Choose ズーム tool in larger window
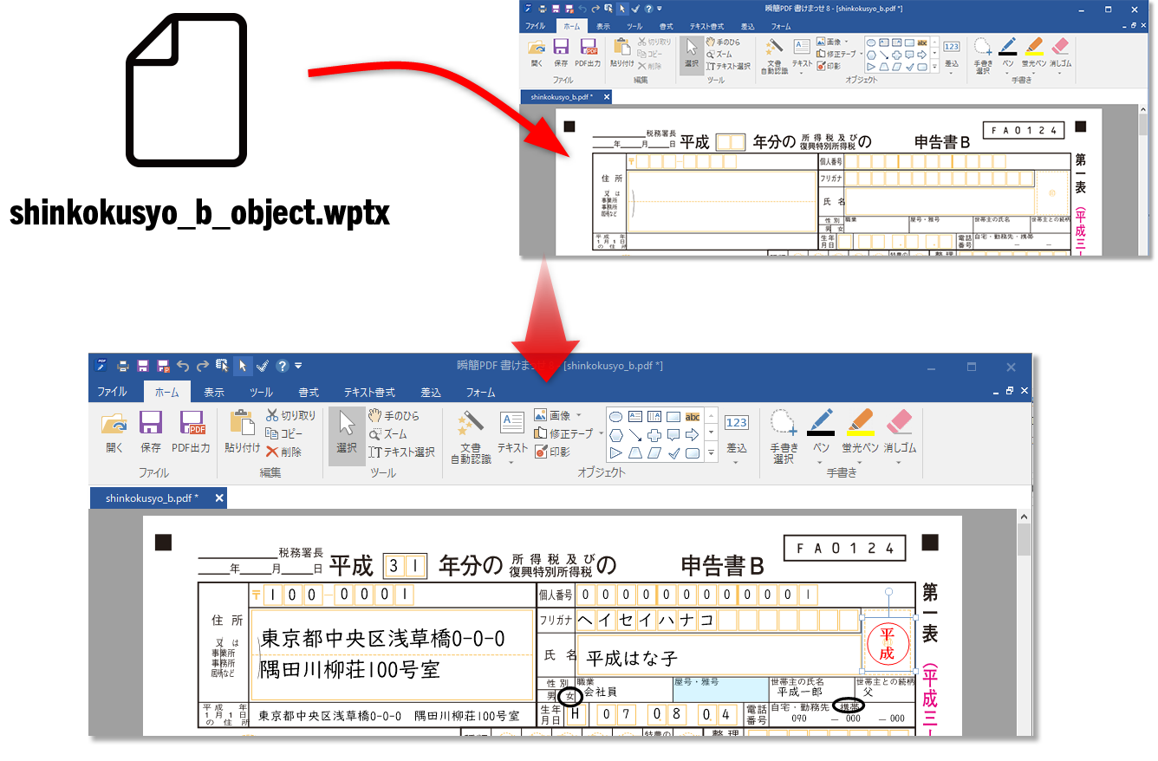Screen dimensions: 1158x761 click(388, 433)
